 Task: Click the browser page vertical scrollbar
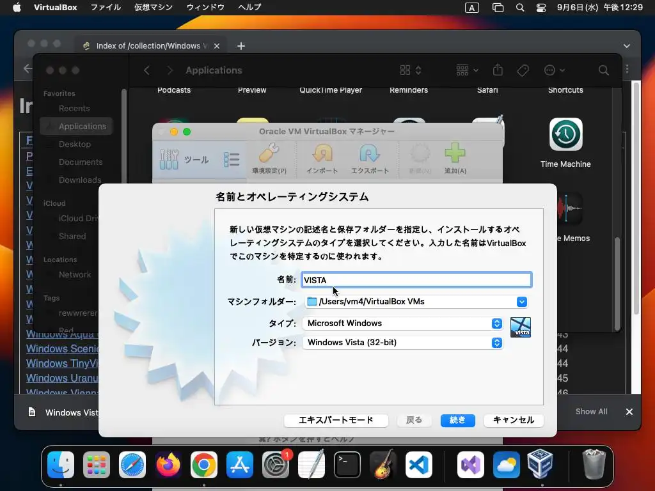[x=636, y=198]
